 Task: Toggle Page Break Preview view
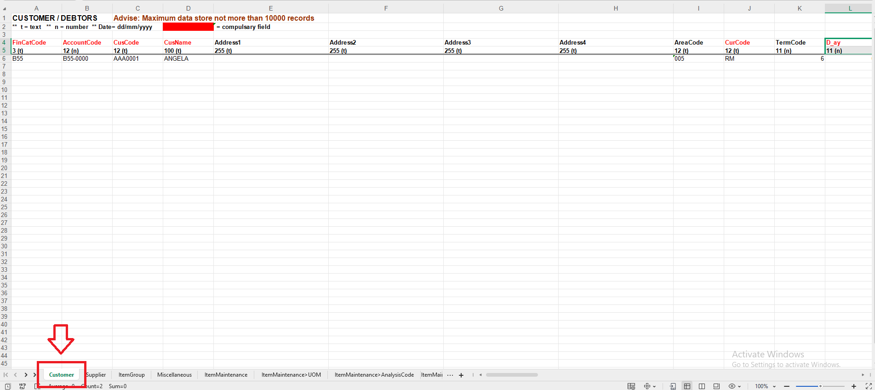tap(702, 386)
